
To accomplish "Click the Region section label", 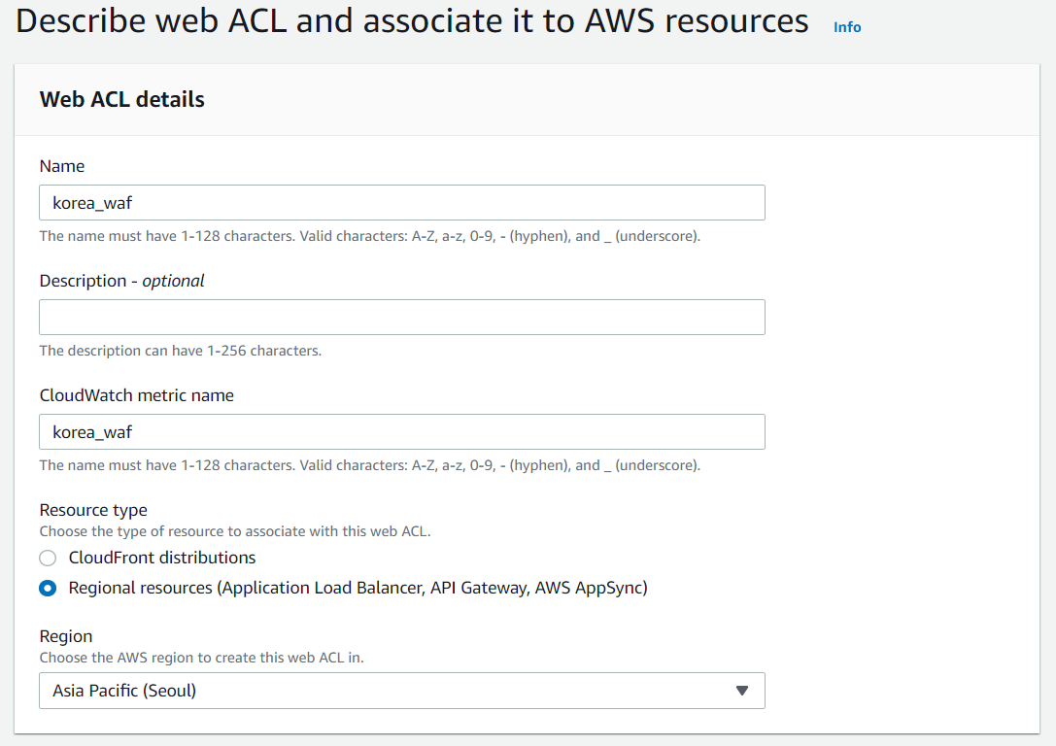I will 66,636.
